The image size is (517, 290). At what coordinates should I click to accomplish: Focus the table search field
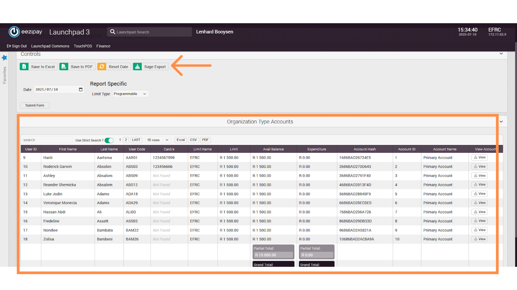47,140
